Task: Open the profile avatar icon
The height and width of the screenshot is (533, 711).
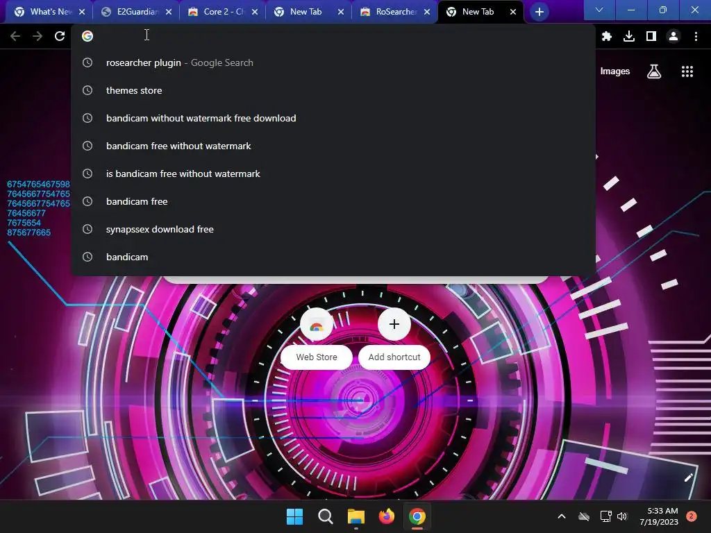Action: (674, 36)
